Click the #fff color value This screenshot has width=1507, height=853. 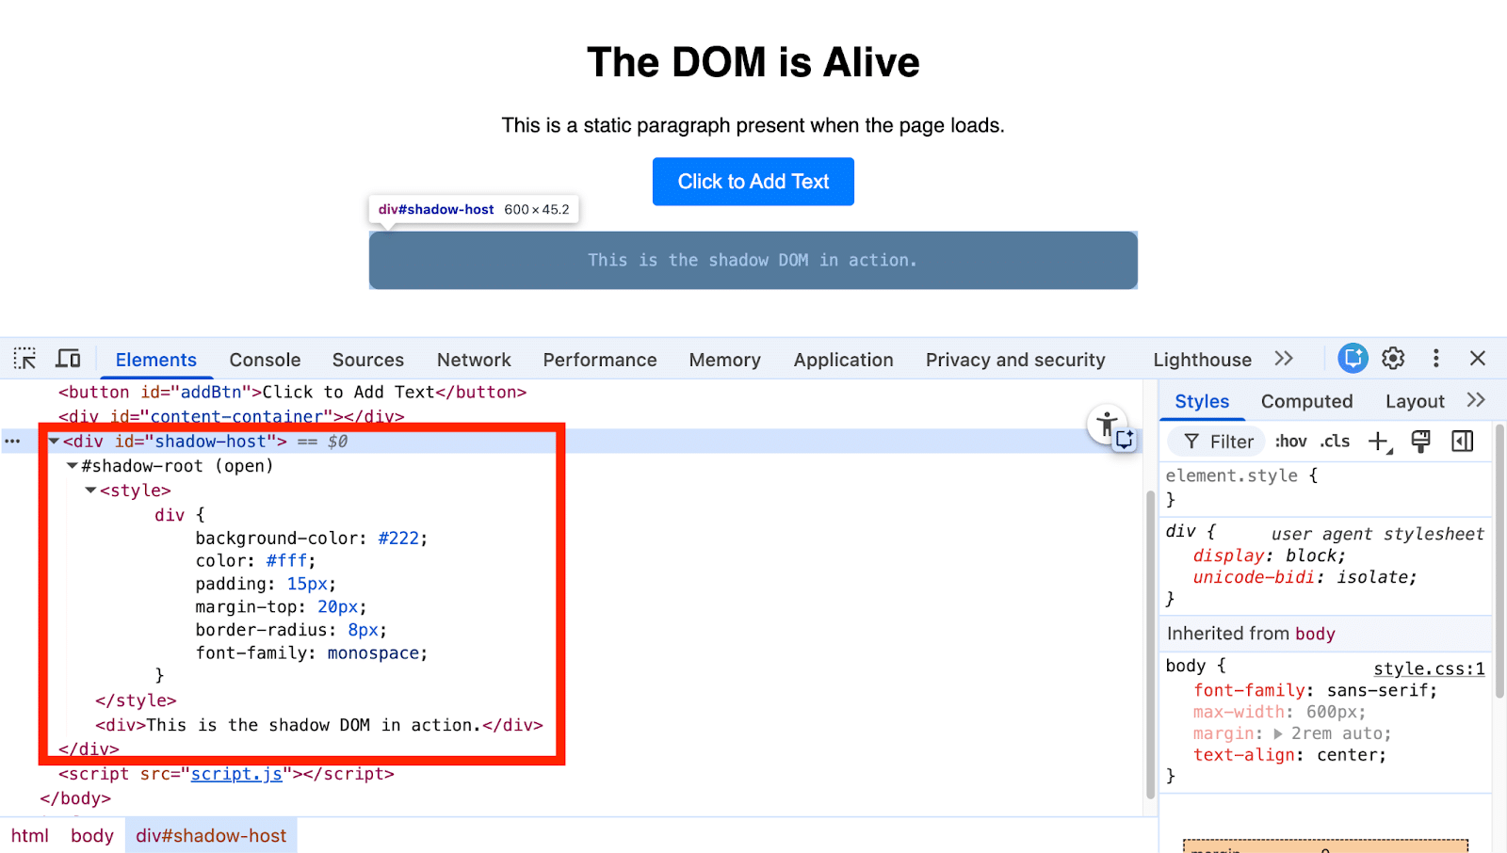click(286, 561)
